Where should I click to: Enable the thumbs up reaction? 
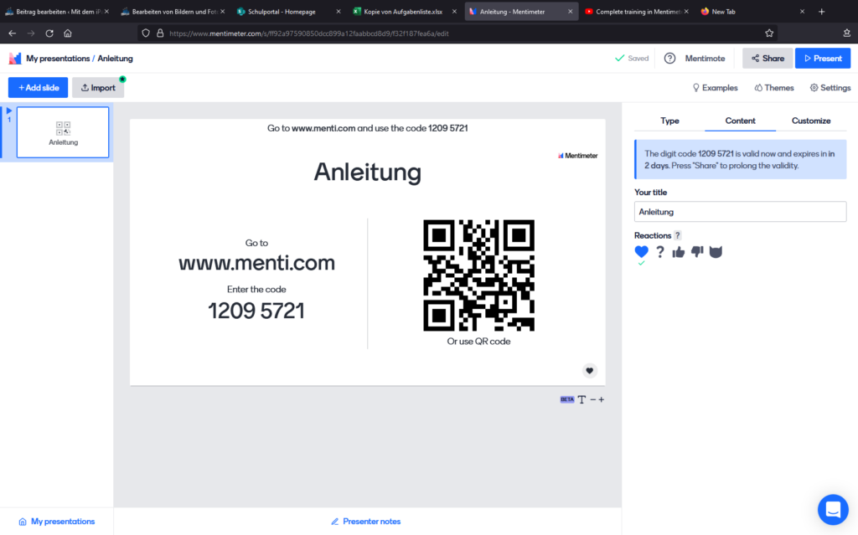pyautogui.click(x=679, y=252)
